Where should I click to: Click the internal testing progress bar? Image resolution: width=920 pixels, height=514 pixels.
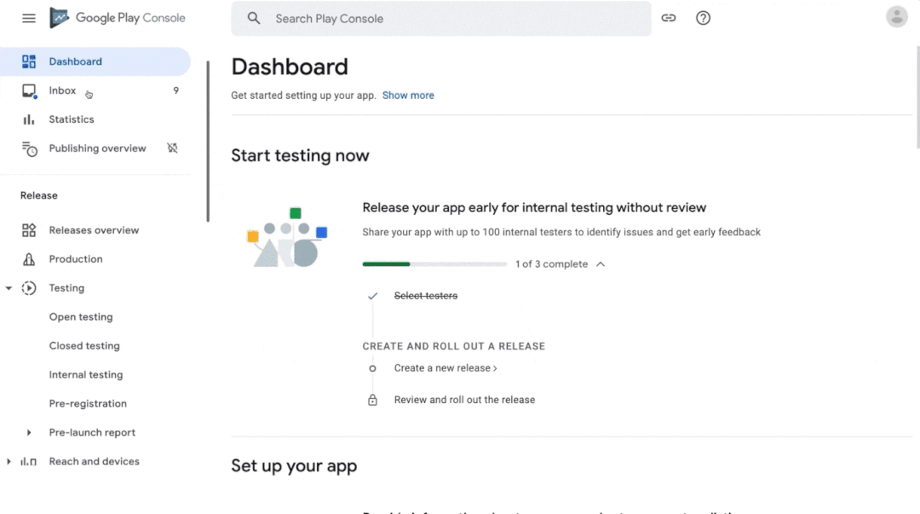click(x=434, y=264)
